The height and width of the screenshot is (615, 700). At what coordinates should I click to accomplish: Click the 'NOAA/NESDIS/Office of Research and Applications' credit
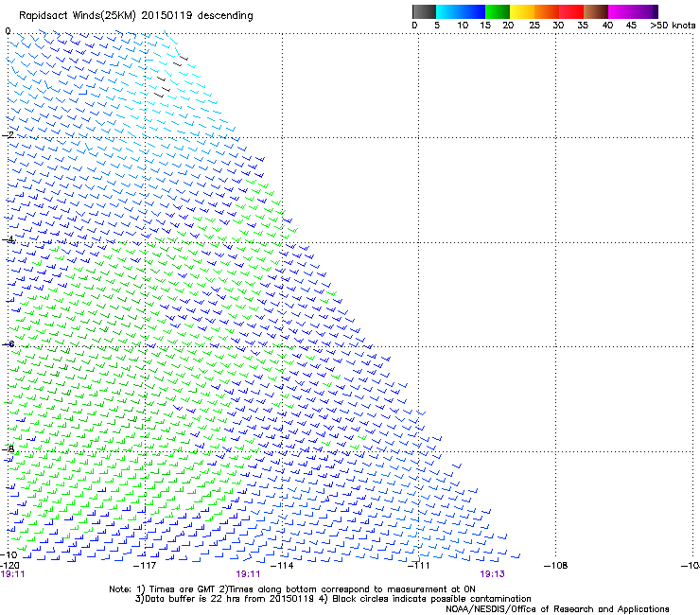point(557,609)
